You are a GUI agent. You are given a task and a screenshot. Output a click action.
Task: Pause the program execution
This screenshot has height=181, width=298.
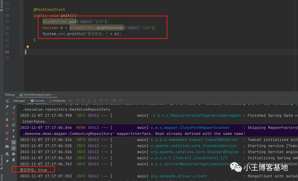7,120
